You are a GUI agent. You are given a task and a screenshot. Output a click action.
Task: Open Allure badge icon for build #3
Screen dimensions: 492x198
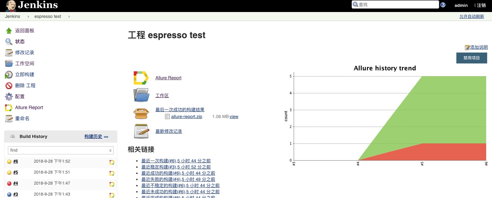112,195
